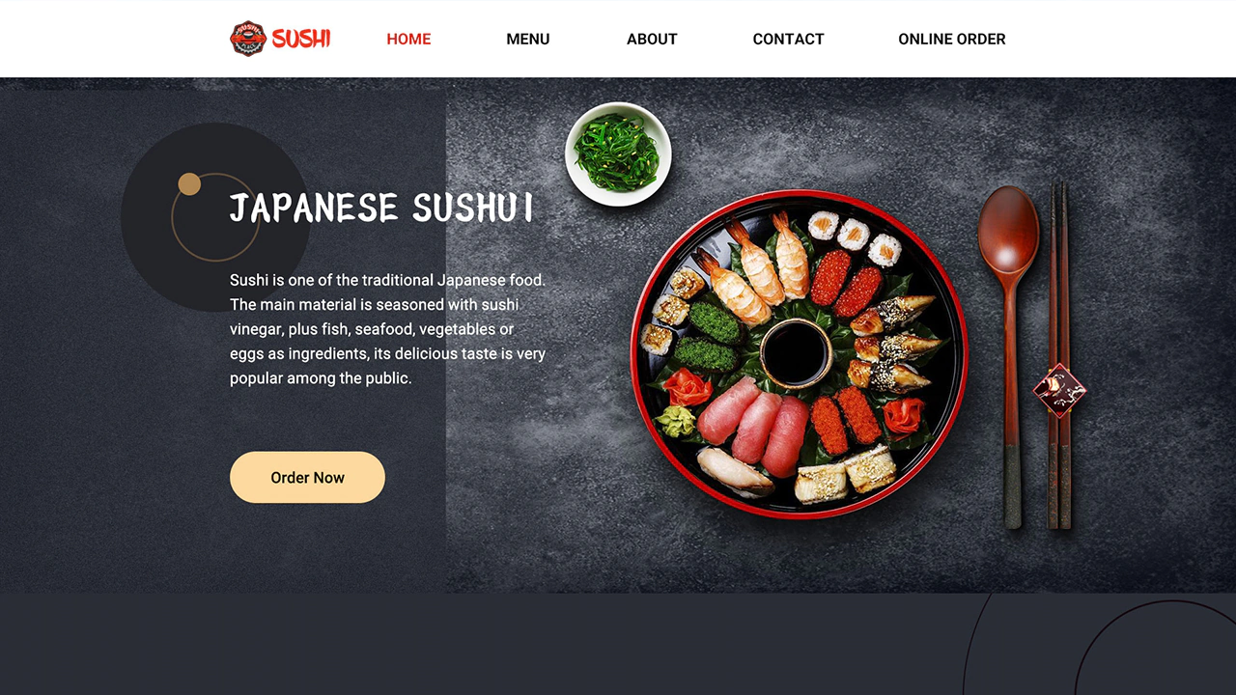Click the sushi description paragraph
The width and height of the screenshot is (1236, 695).
[388, 329]
